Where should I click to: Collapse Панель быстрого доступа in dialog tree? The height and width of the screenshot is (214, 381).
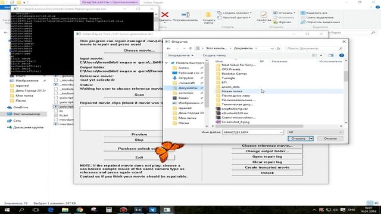pos(167,63)
